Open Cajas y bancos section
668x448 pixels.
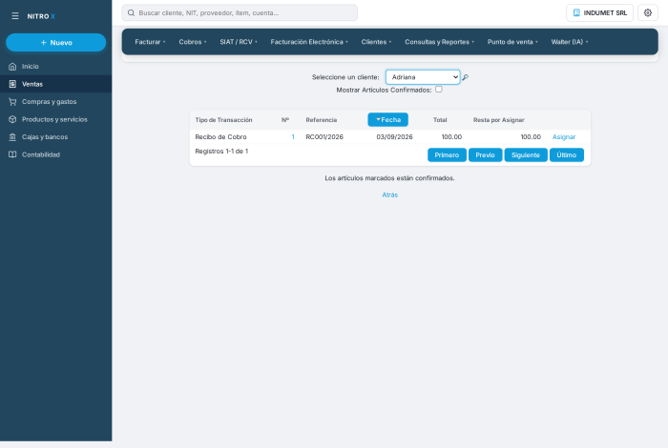[x=55, y=137]
